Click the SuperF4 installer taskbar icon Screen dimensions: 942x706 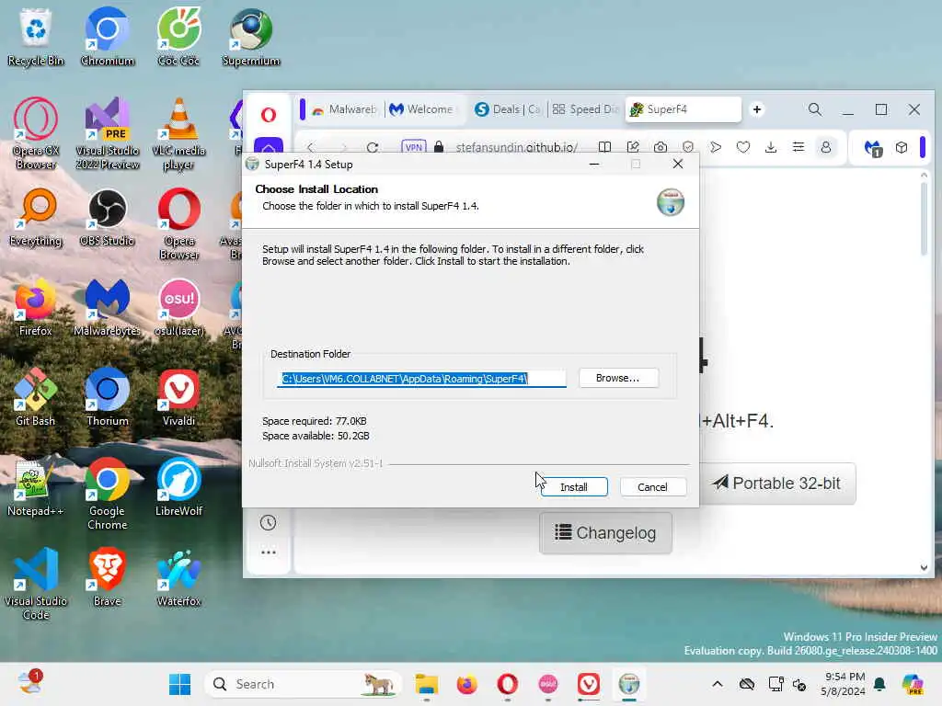coord(629,684)
